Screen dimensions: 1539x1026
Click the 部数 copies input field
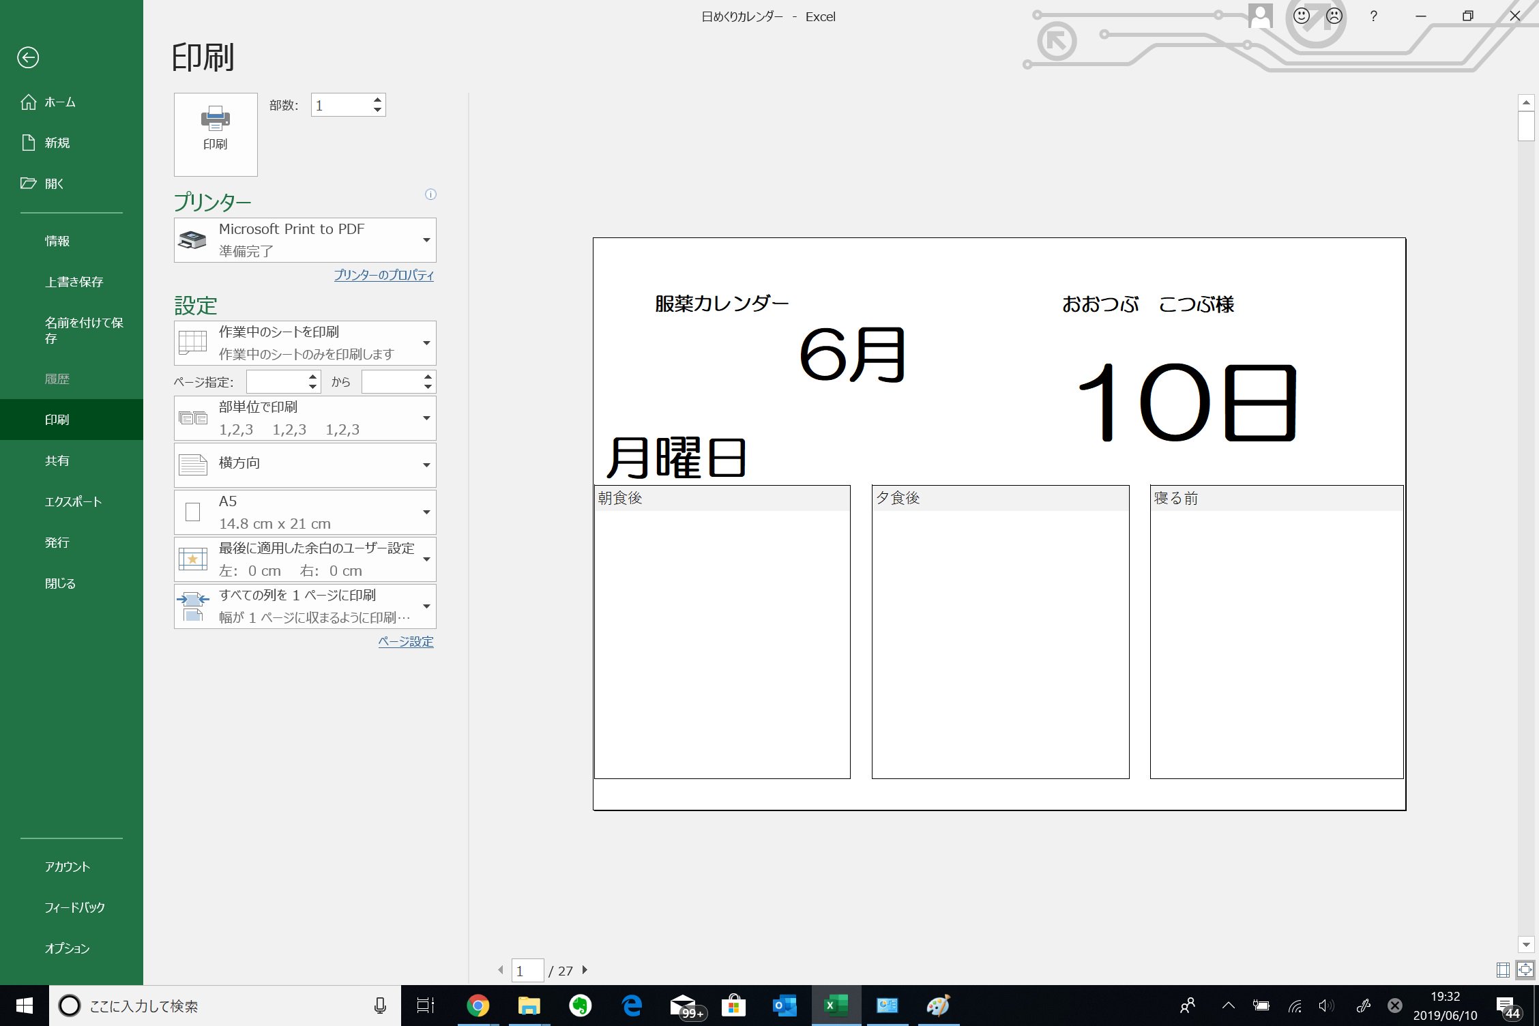[341, 105]
